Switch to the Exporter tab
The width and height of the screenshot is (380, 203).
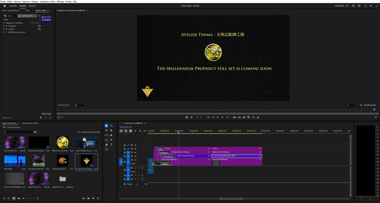(x=32, y=6)
